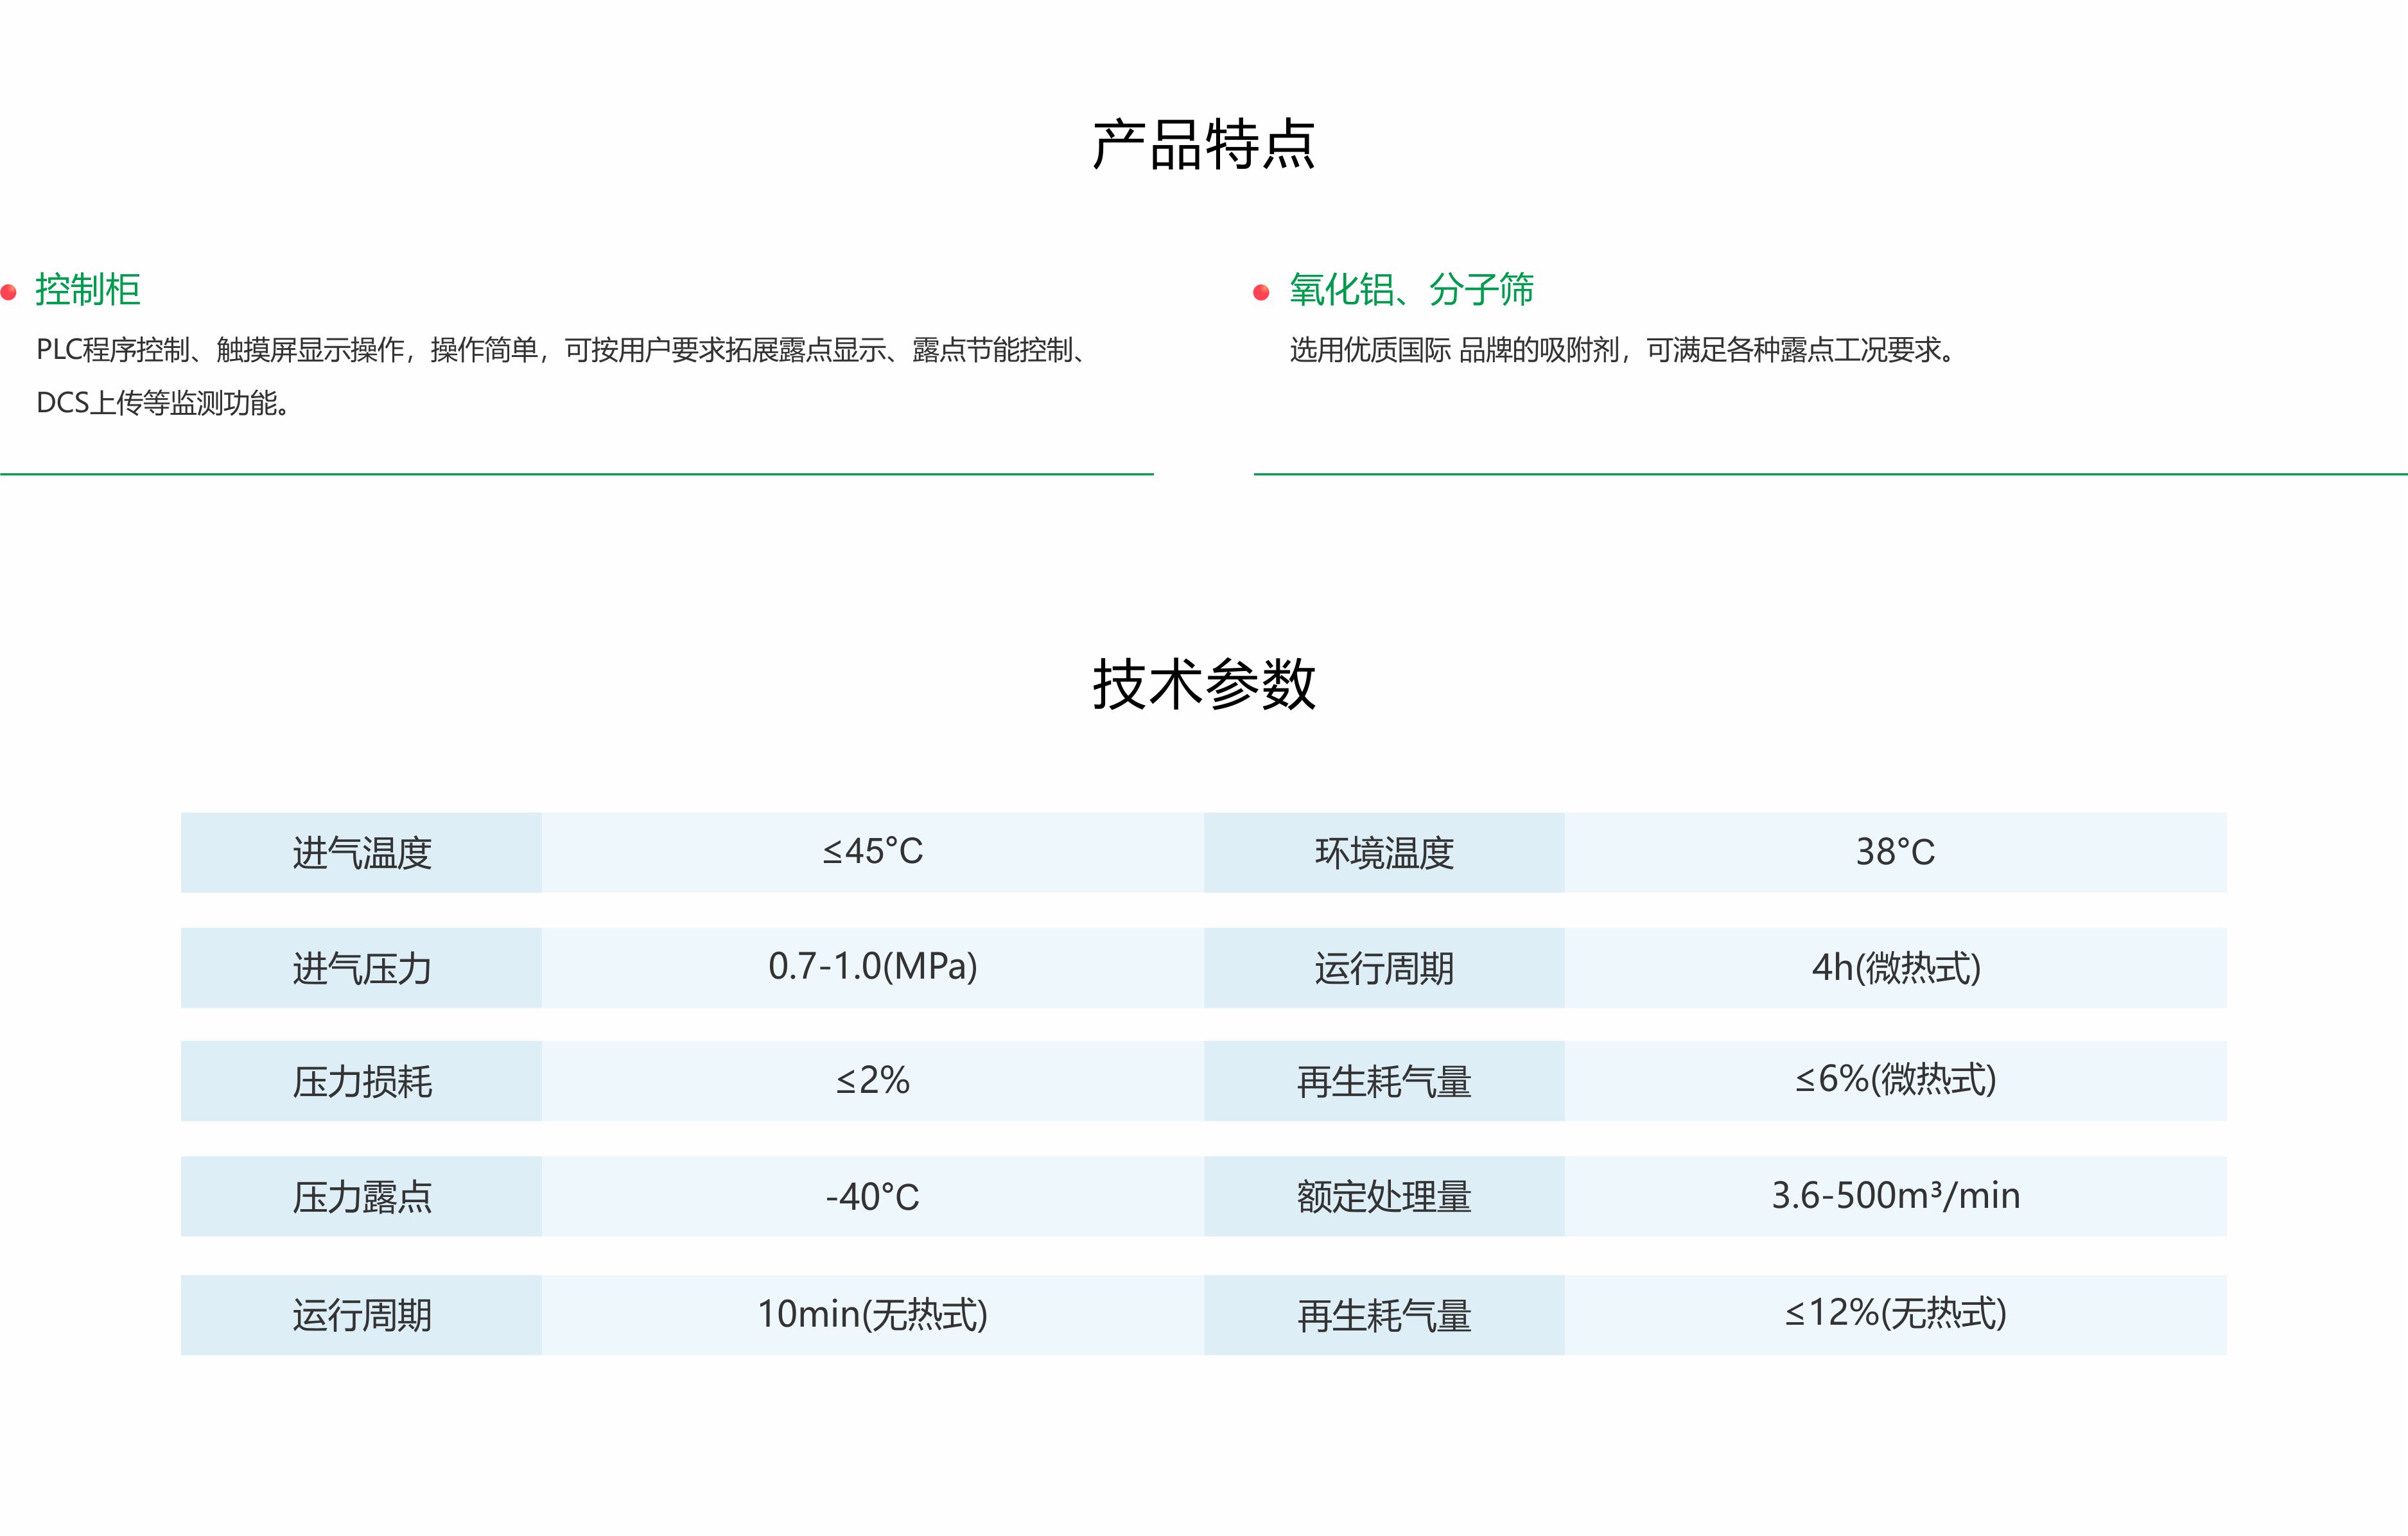Click the ≤6%(微热式) value cell
The height and width of the screenshot is (1536, 2408).
[x=1895, y=1080]
